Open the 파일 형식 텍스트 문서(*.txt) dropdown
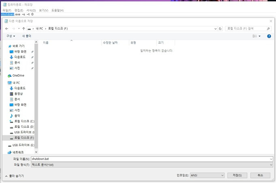Screen dimensions: 276x183 [x=152, y=165]
